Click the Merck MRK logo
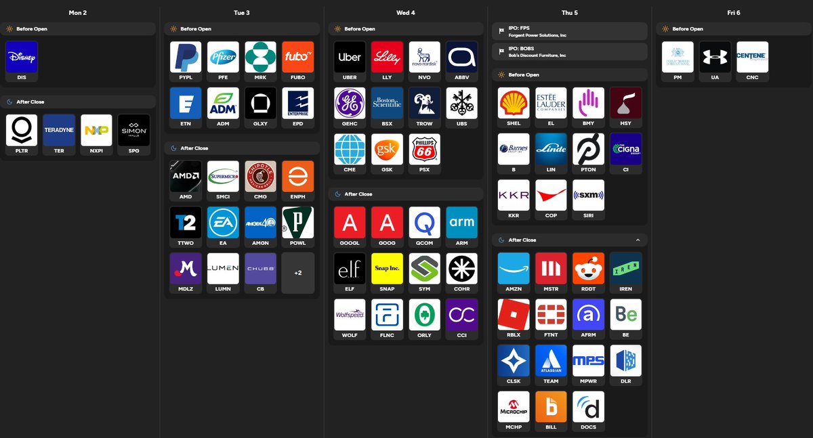The image size is (813, 438). [260, 57]
